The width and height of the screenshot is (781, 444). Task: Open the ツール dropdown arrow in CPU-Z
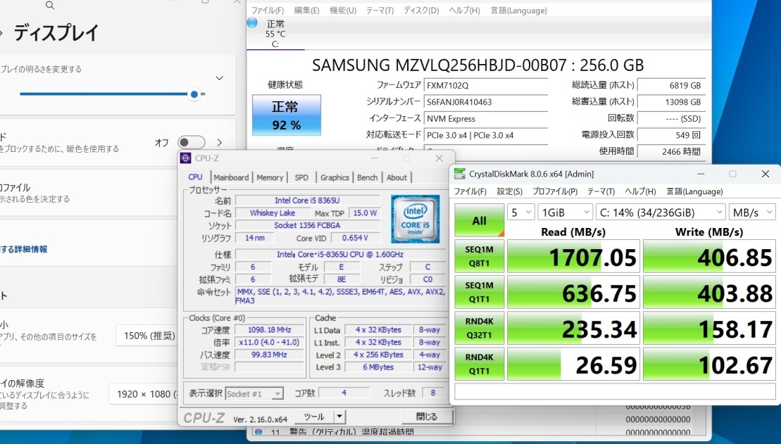(x=339, y=417)
